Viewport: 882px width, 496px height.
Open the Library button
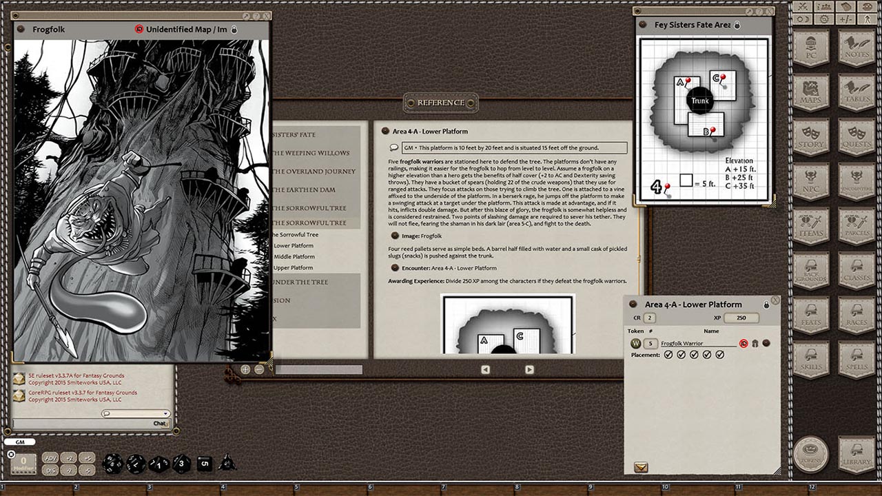[x=857, y=454]
